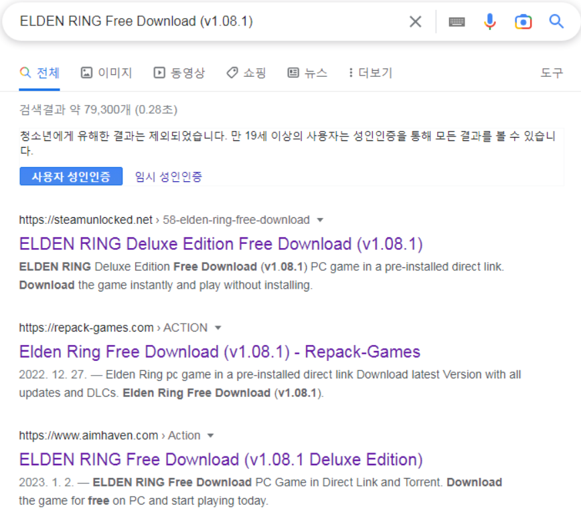581x512 pixels.
Task: Open the 쇼핑 tab
Action: pos(246,73)
